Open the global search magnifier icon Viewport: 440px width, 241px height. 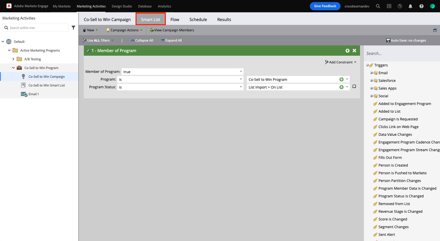pos(378,6)
